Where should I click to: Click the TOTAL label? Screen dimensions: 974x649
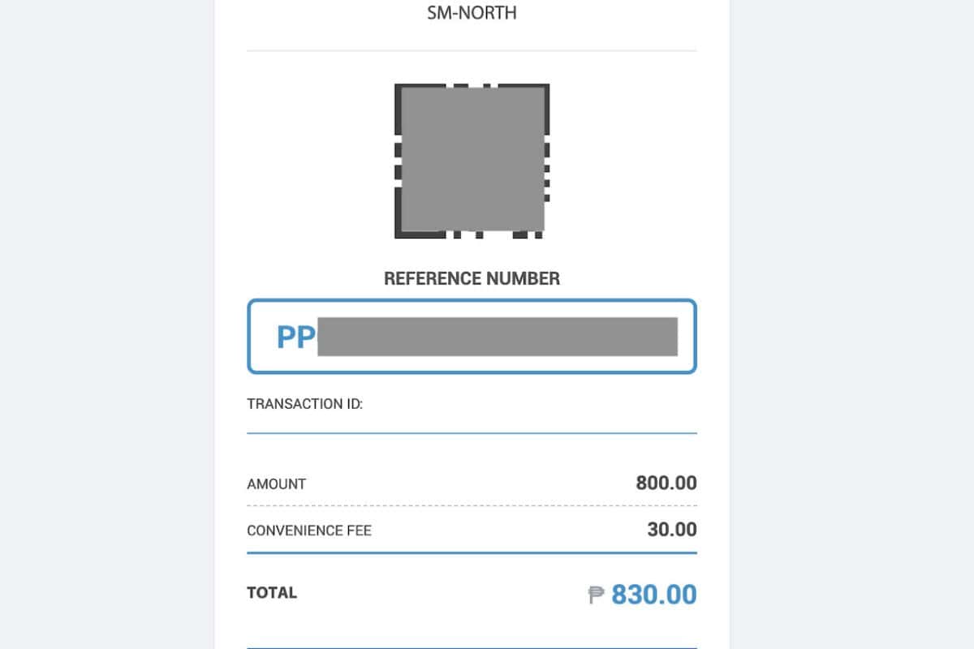pos(272,593)
